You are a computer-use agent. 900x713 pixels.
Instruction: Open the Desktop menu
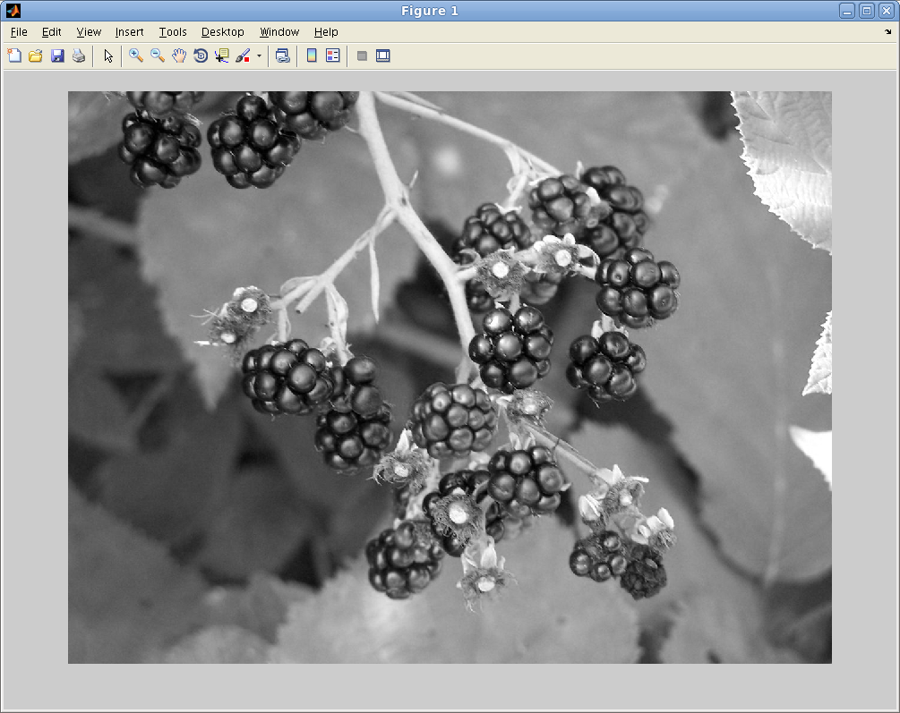pos(223,32)
